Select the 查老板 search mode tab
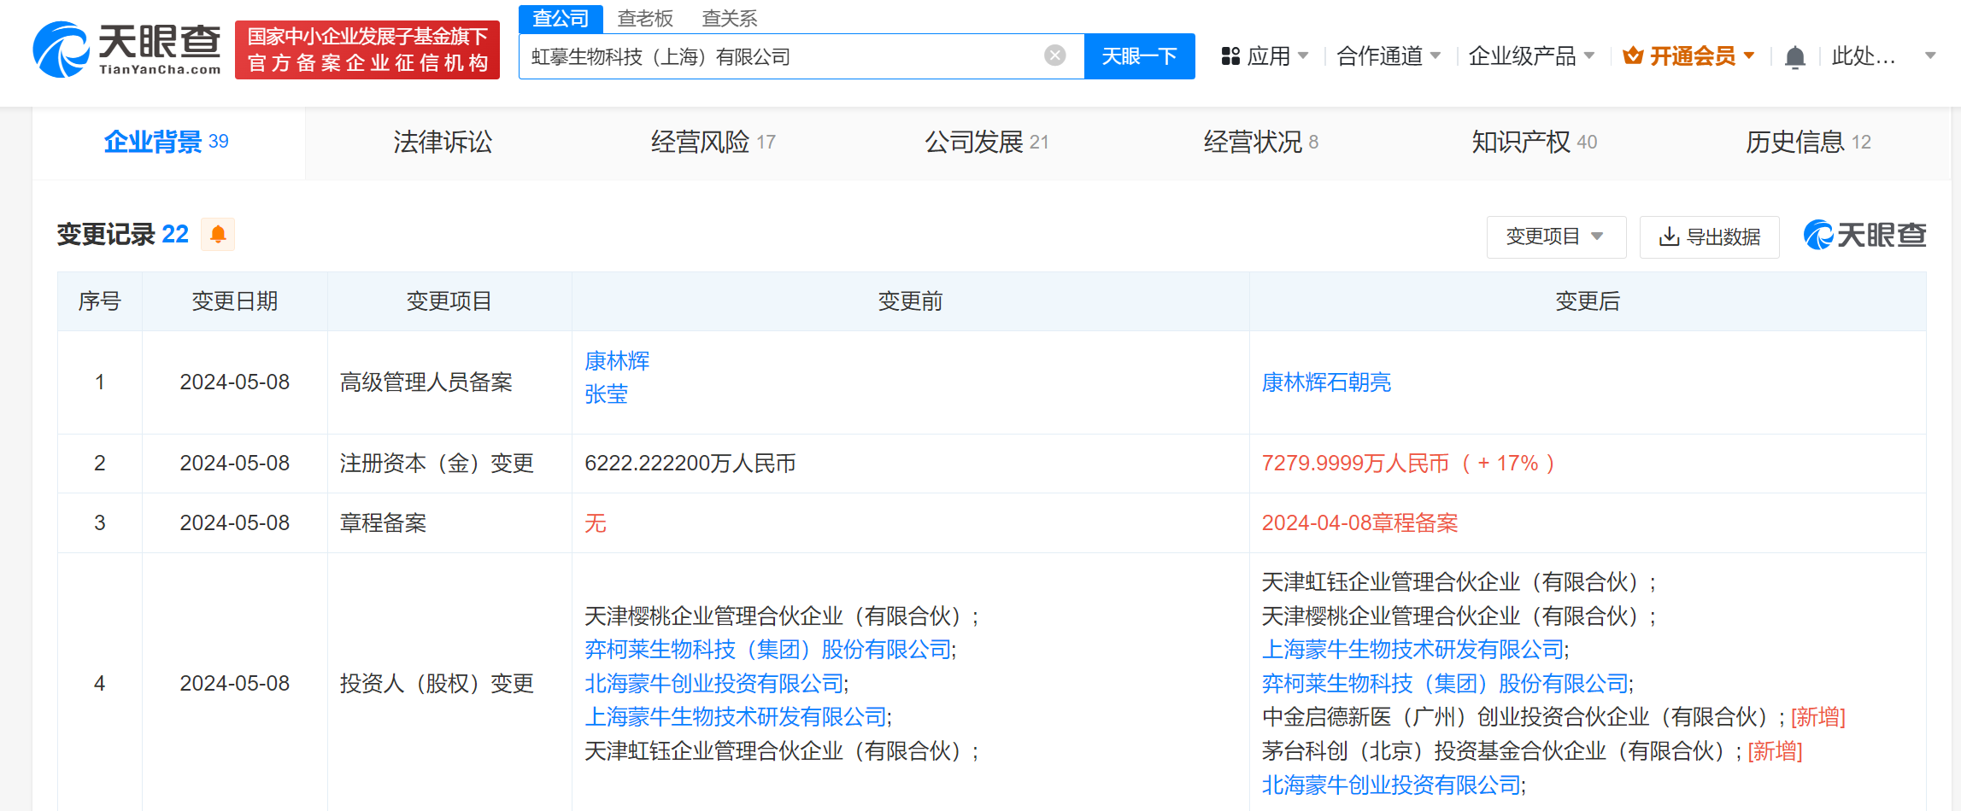This screenshot has height=811, width=1961. 645,18
